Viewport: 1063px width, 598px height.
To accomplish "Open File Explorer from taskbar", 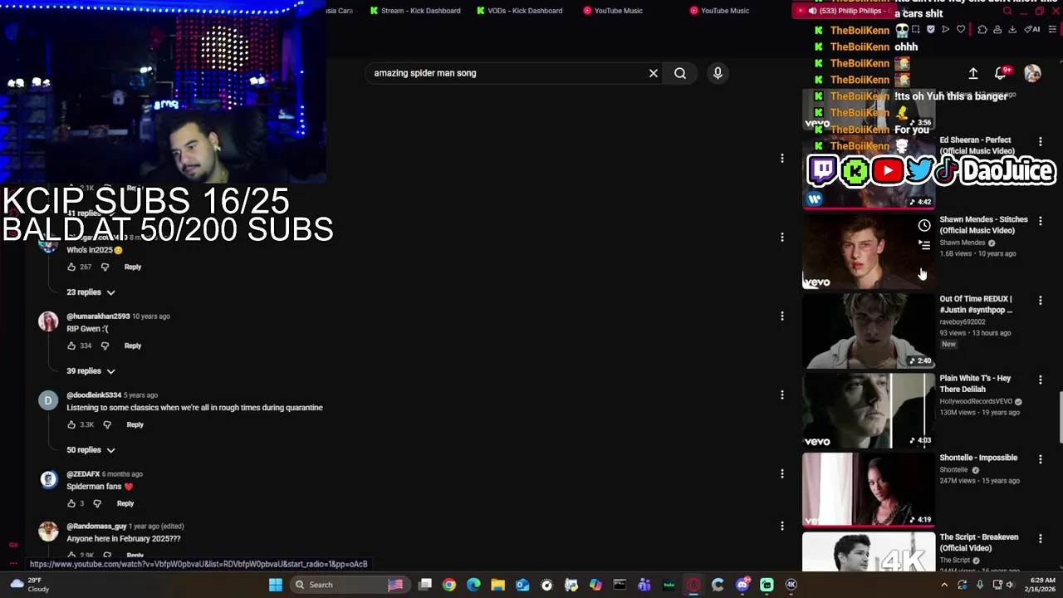I will (x=497, y=585).
